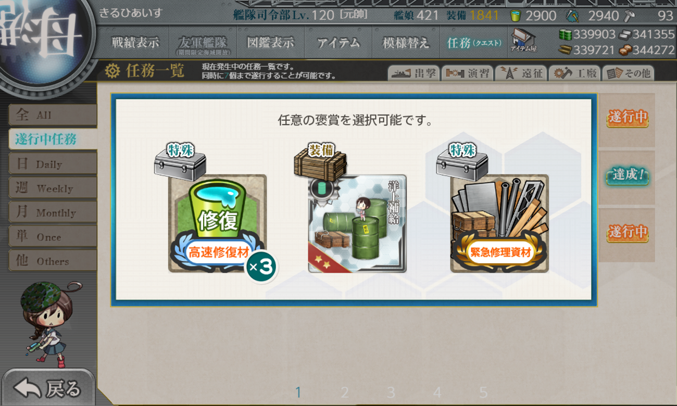This screenshot has width=677, height=406.
Task: Filter quests by 工廠 arsenal category
Action: (575, 73)
